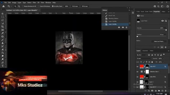Open the Search icon in the options bar
The height and width of the screenshot is (95, 170).
click(158, 6)
